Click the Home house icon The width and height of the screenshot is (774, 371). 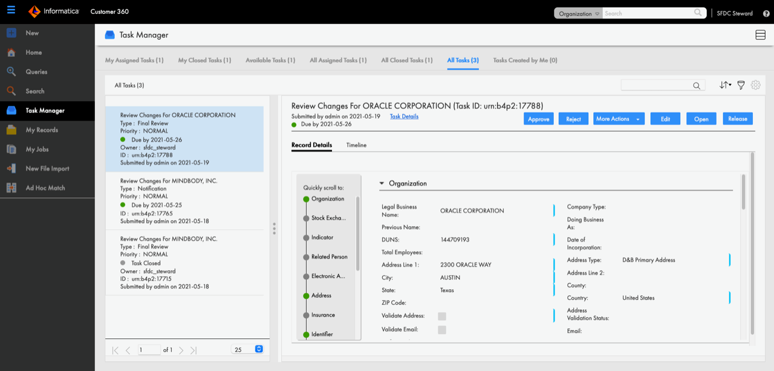coord(11,52)
